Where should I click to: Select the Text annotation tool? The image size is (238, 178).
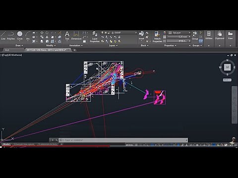(67, 36)
